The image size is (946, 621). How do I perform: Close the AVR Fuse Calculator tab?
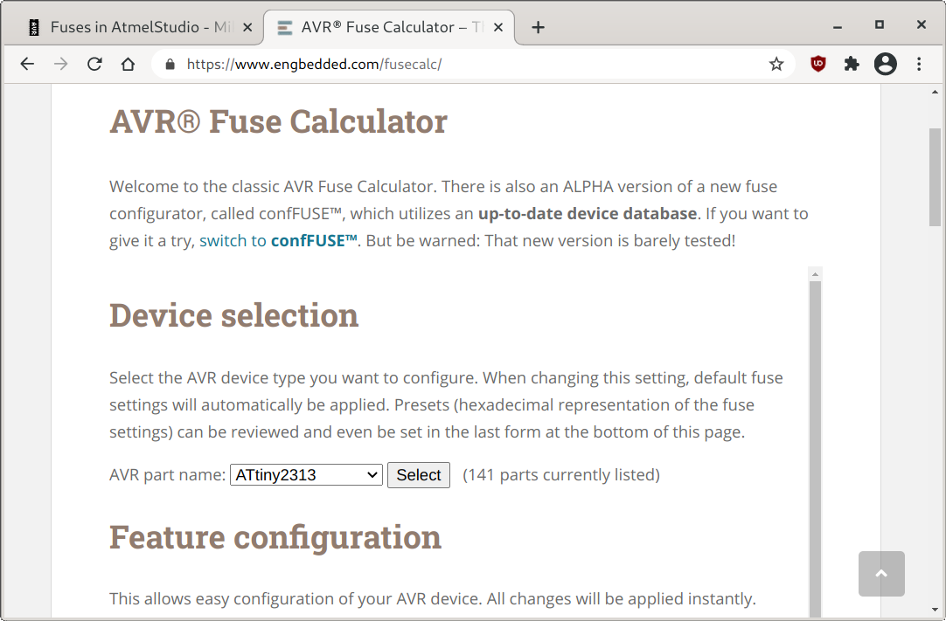498,27
